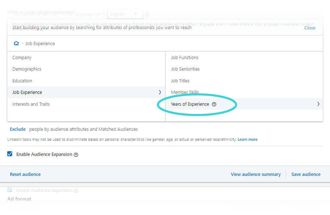Screen dimensions: 330x215
Task: Close the audience attribute panel
Action: (x=309, y=28)
